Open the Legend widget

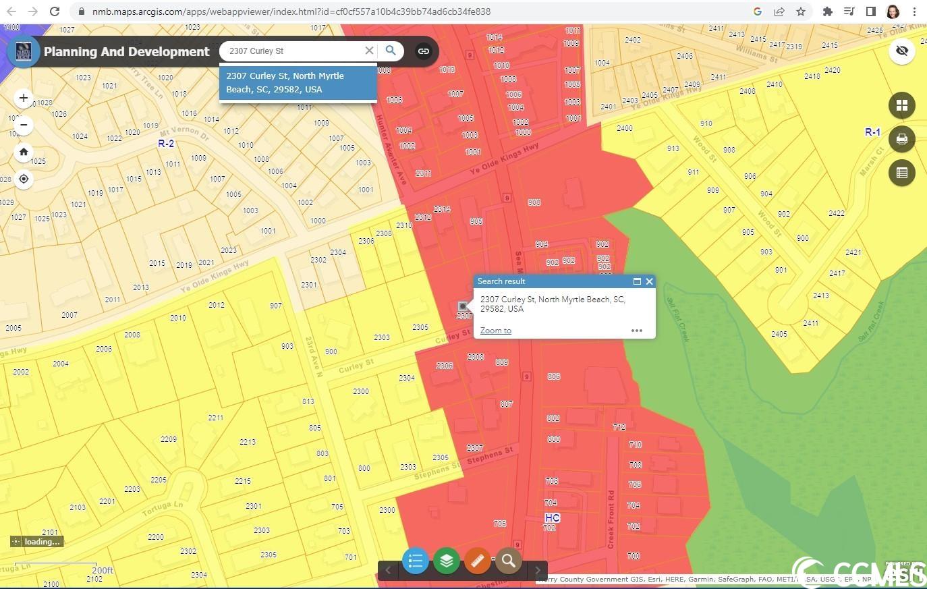(416, 561)
